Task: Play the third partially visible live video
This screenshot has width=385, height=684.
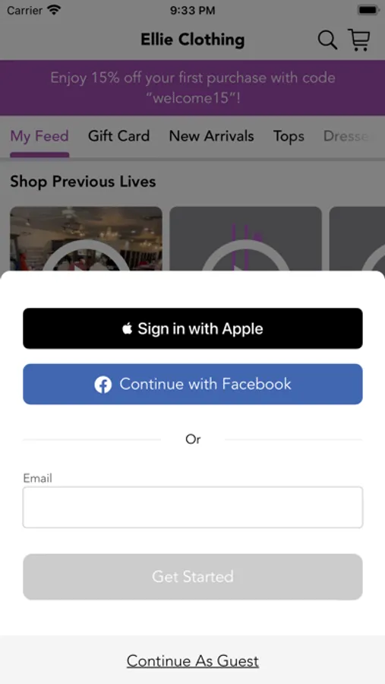Action: [357, 239]
